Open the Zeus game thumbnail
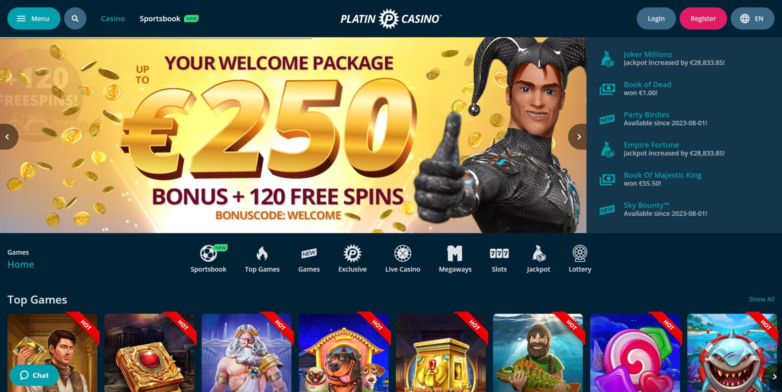 click(246, 353)
